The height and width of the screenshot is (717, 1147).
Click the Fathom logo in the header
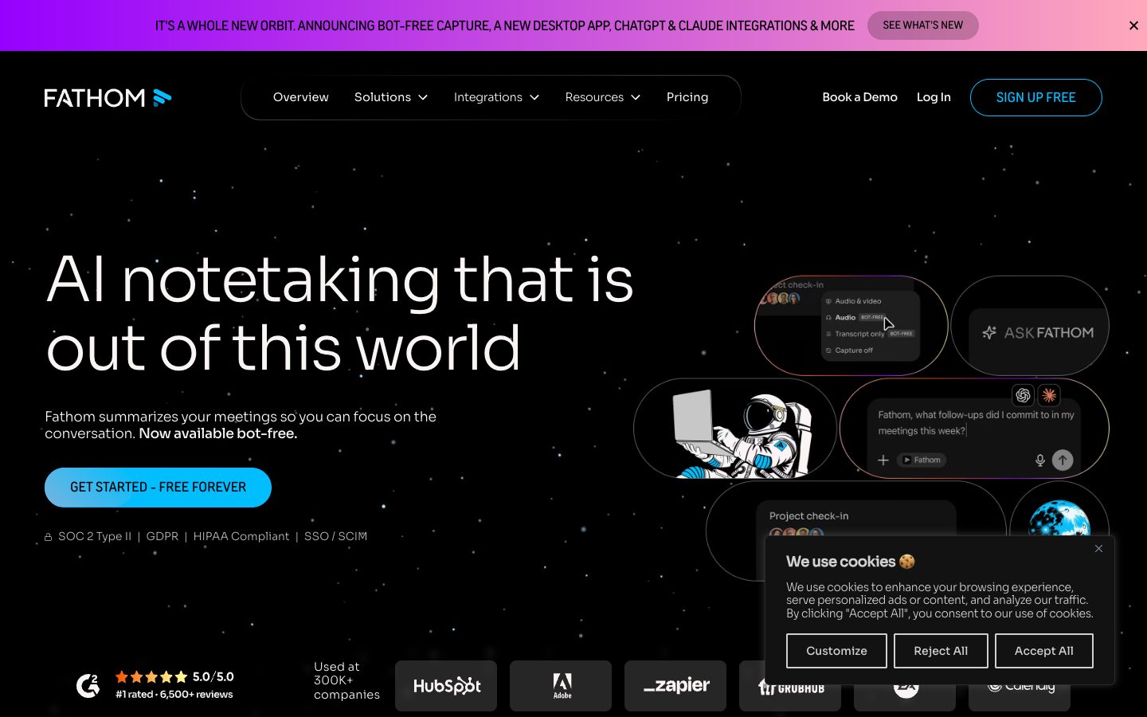coord(108,98)
